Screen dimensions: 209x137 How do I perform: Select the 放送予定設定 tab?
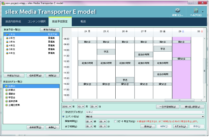[x=60, y=22]
